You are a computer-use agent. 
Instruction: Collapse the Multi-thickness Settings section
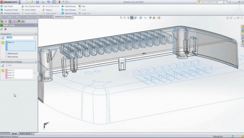coord(35,62)
